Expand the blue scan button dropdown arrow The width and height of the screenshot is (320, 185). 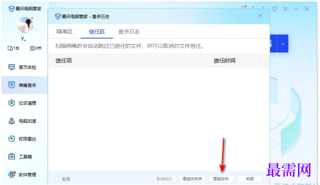coord(283,44)
